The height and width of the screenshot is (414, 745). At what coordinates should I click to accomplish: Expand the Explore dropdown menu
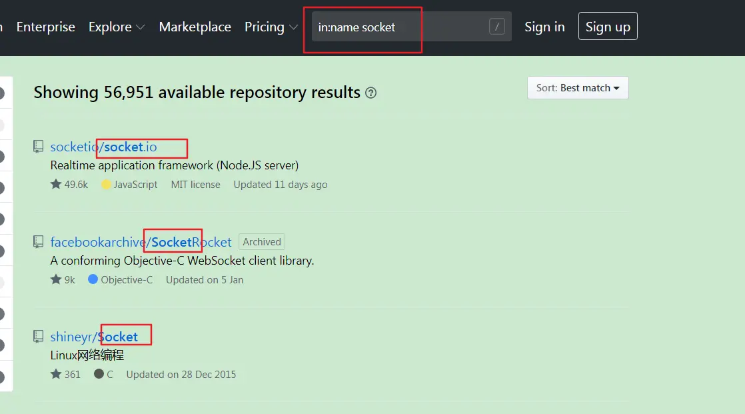[x=117, y=27]
